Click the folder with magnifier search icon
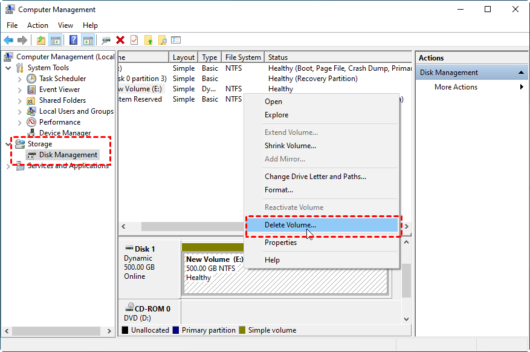530x352 pixels. pyautogui.click(x=162, y=41)
